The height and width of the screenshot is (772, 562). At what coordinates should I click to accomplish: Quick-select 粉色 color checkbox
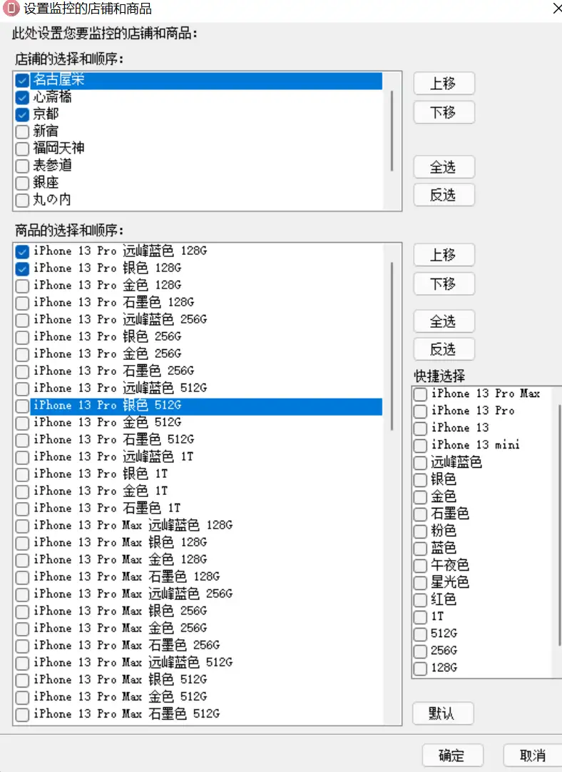click(420, 532)
